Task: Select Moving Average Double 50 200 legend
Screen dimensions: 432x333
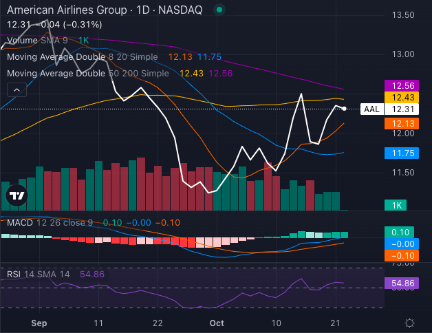Action: (x=87, y=73)
